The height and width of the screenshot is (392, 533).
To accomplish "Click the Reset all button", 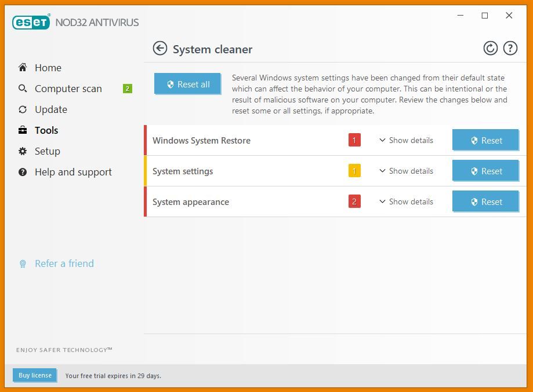I will [187, 84].
